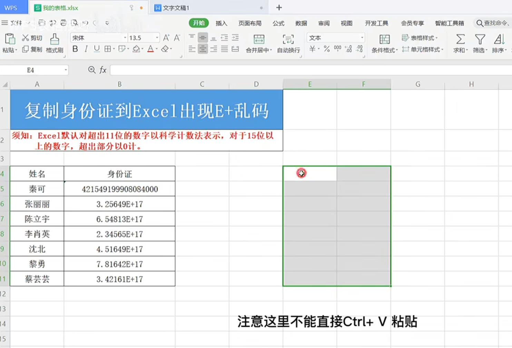Click the cell borders icon
The width and height of the screenshot is (512, 348).
tap(108, 49)
